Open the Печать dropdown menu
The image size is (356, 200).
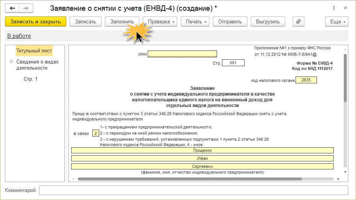tap(195, 21)
